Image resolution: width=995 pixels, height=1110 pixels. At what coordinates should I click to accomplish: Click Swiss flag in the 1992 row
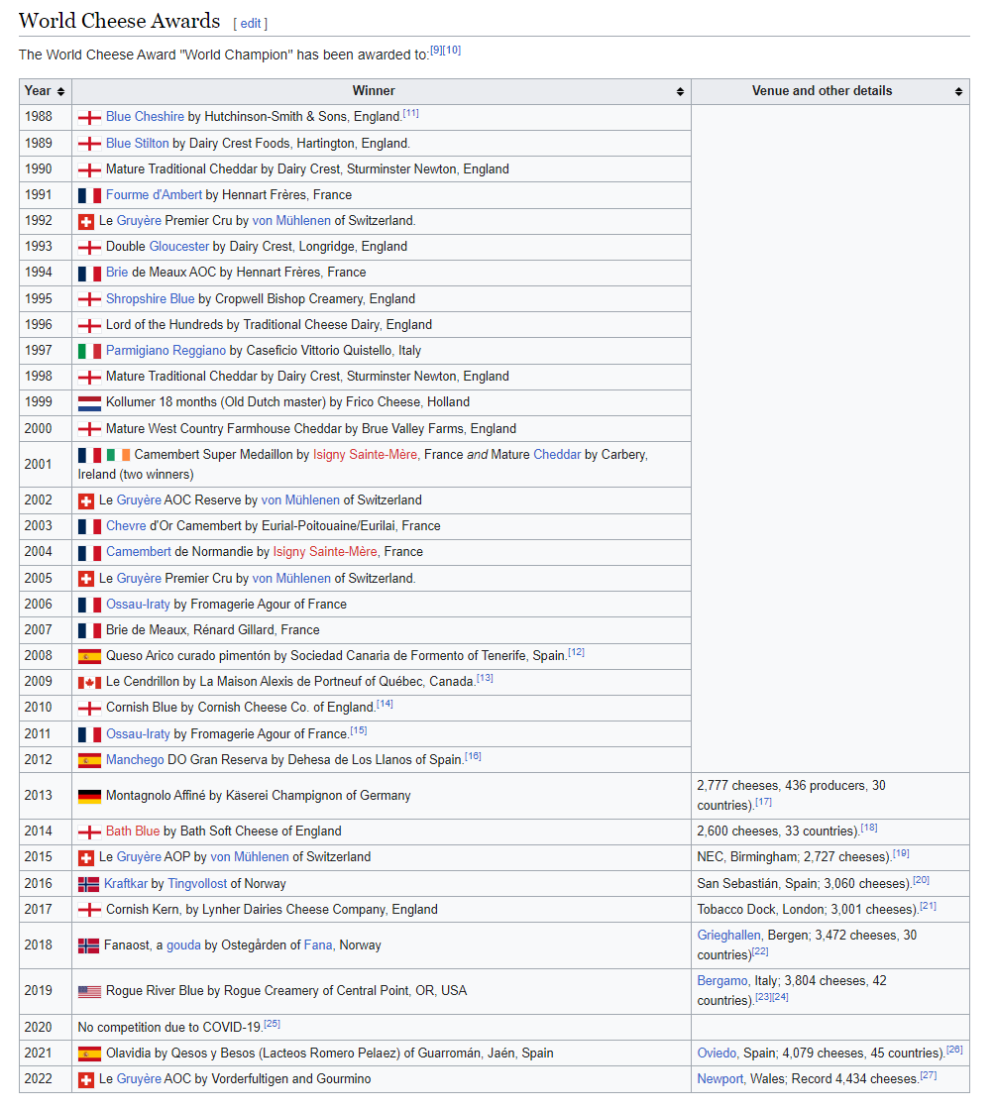pyautogui.click(x=85, y=222)
